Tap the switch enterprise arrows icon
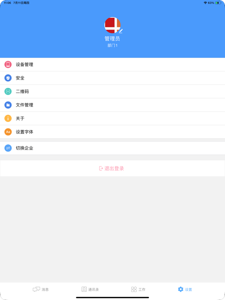The width and height of the screenshot is (225, 300). 8,148
